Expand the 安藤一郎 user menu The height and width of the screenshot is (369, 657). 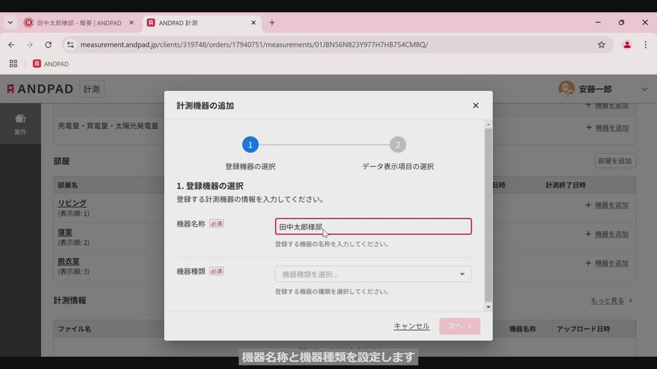[643, 90]
